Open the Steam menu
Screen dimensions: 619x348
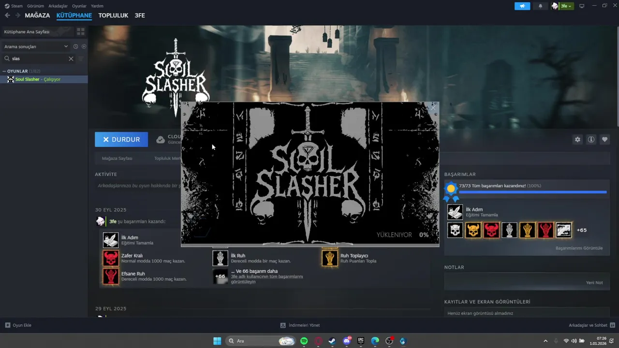(14, 6)
